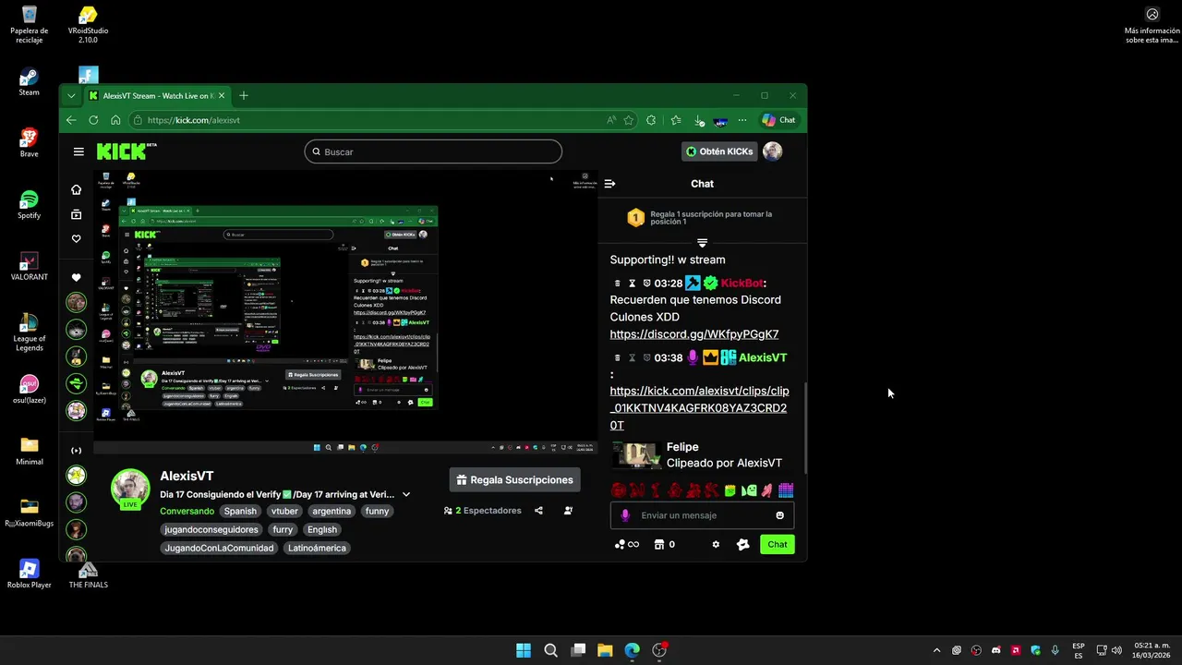
Task: Open Following outline heart sidebar icon
Action: (x=76, y=239)
